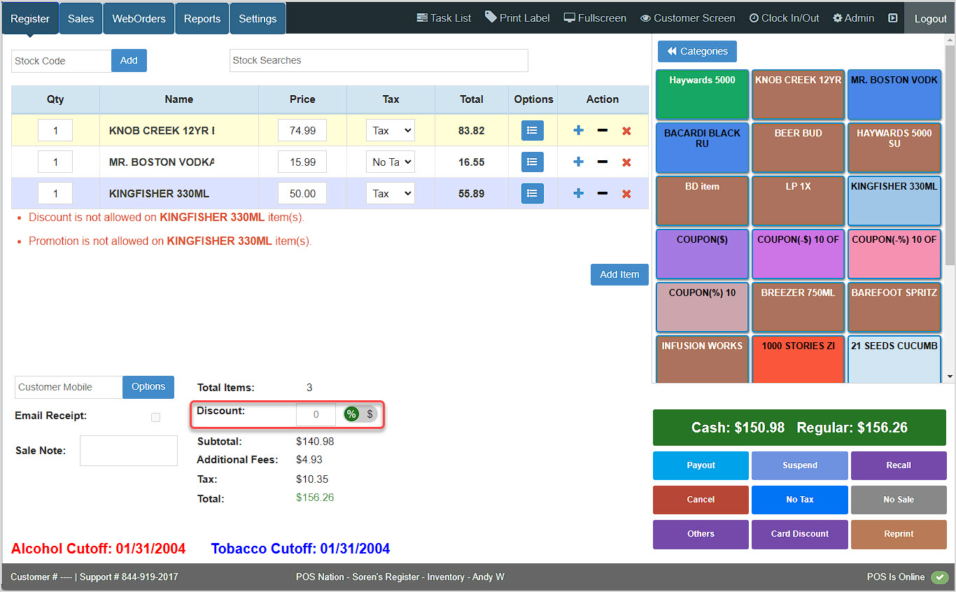Open the Tax dropdown for KNOB CREEK
Image resolution: width=956 pixels, height=592 pixels.
391,130
